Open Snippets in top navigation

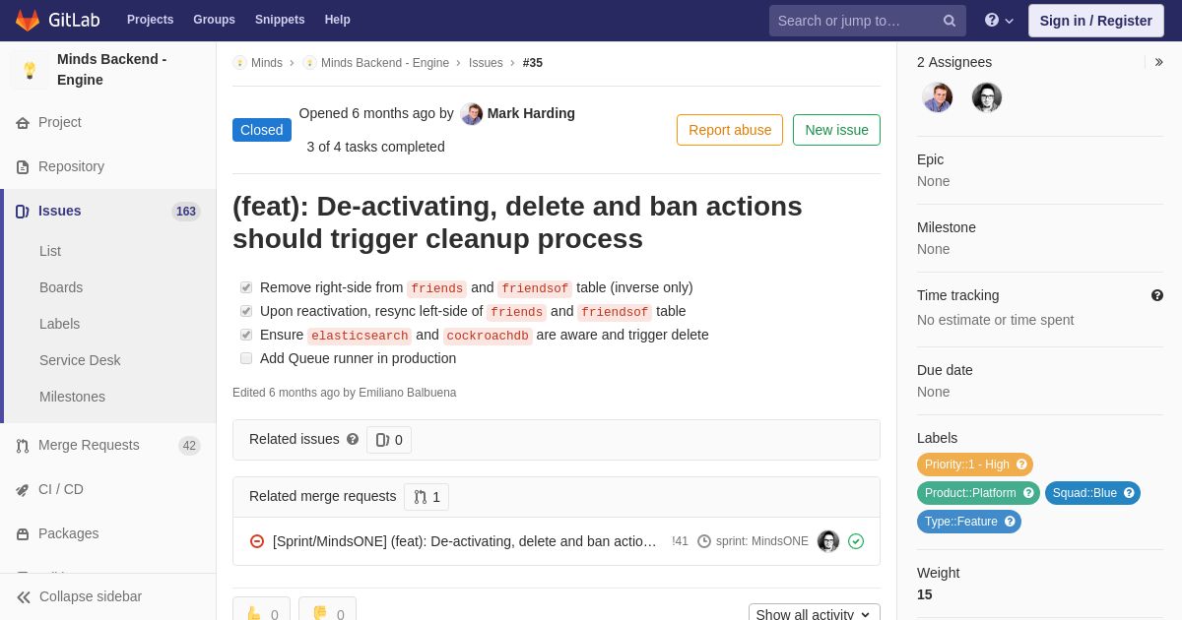(x=280, y=20)
